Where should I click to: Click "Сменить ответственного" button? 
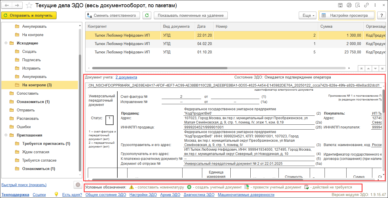point(113,15)
